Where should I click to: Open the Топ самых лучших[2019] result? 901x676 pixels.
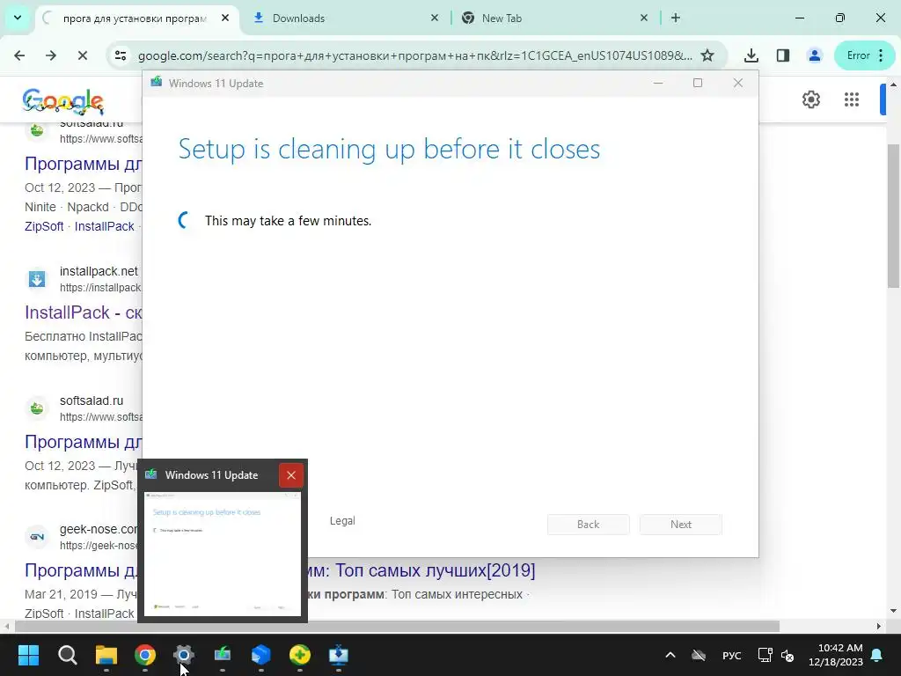423,570
